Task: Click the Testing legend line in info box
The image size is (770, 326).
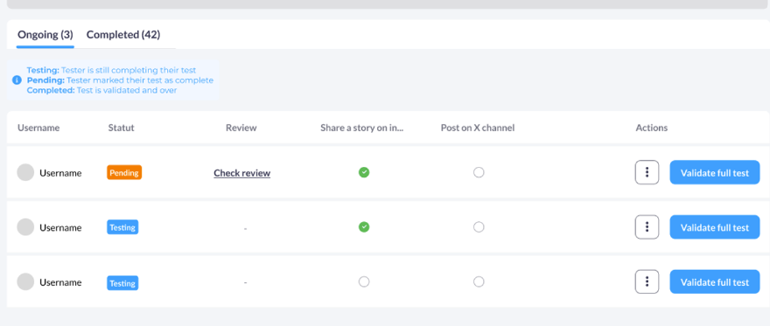Action: point(111,70)
